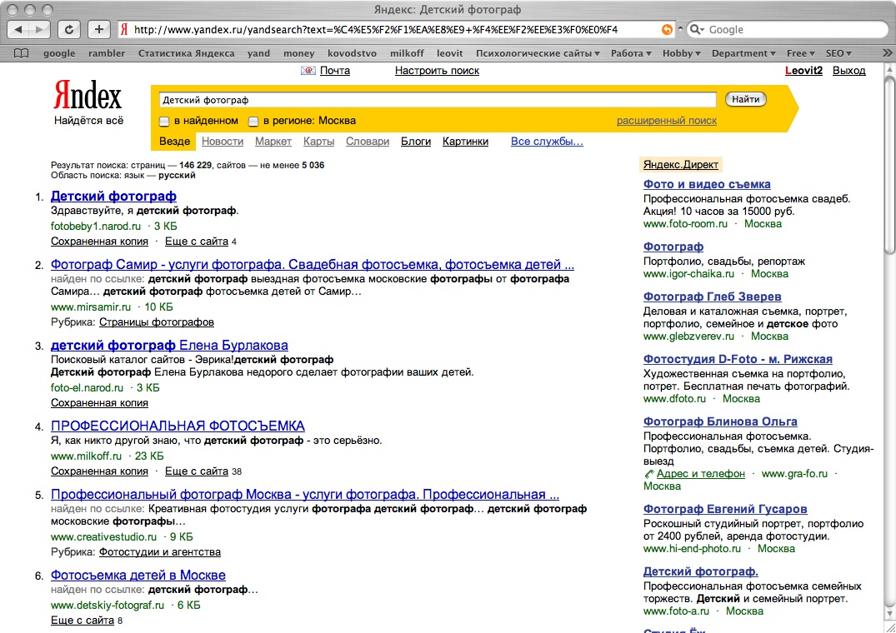Switch to the Маркет tab
This screenshot has width=896, height=633.
pos(273,142)
